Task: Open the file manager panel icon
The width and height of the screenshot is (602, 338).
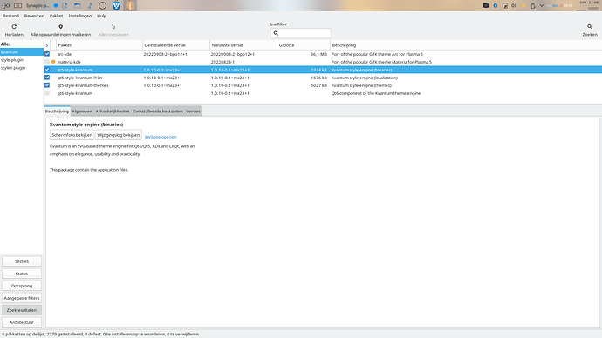Action: click(x=78, y=5)
